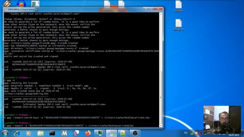Open the command prompt taskbar icon
Image resolution: width=244 pixels, height=137 pixels.
[52, 133]
